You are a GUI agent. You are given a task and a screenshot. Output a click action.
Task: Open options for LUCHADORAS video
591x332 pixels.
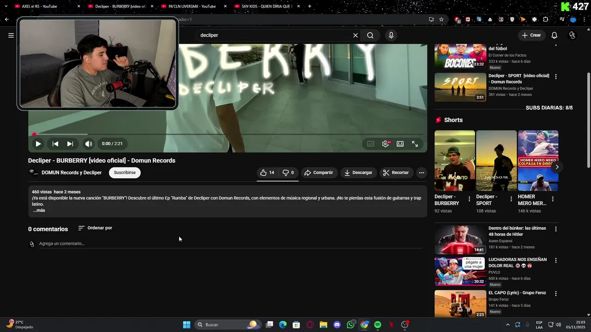click(556, 261)
